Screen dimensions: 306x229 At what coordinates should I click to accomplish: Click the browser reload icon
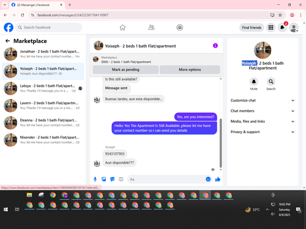tap(23, 15)
